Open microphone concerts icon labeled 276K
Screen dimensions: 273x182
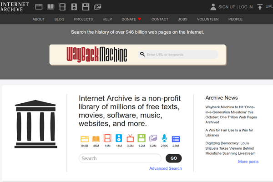[164, 138]
